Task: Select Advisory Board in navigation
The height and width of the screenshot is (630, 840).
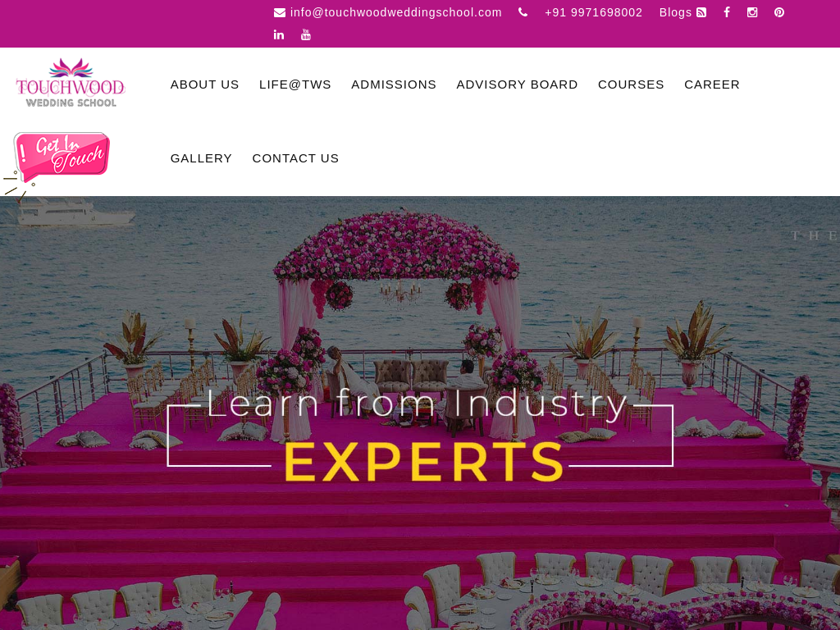Action: [517, 84]
